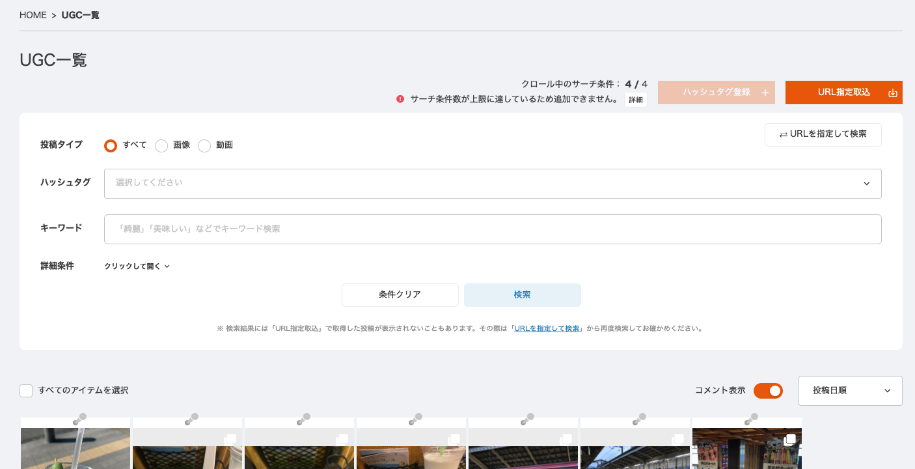Check the すべてのアイテムを選択 checkbox
915x469 pixels.
point(26,391)
